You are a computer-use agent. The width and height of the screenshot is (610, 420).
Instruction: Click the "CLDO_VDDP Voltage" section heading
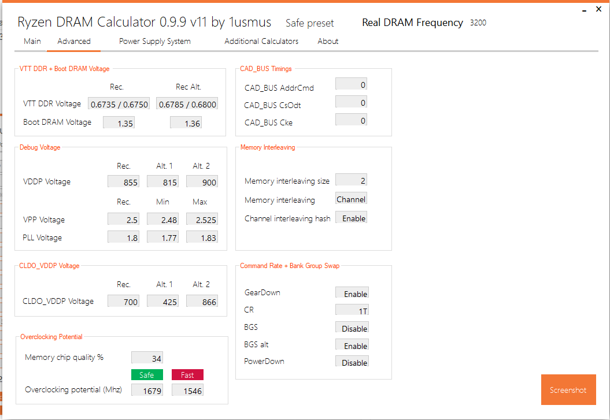click(49, 266)
